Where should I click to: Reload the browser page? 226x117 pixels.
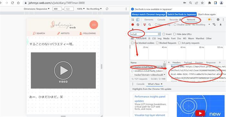(x=13, y=3)
